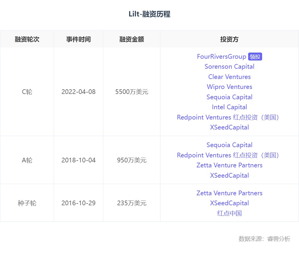Select the date 2022-04-08
Screen dimensions: 299x254
pyautogui.click(x=78, y=92)
